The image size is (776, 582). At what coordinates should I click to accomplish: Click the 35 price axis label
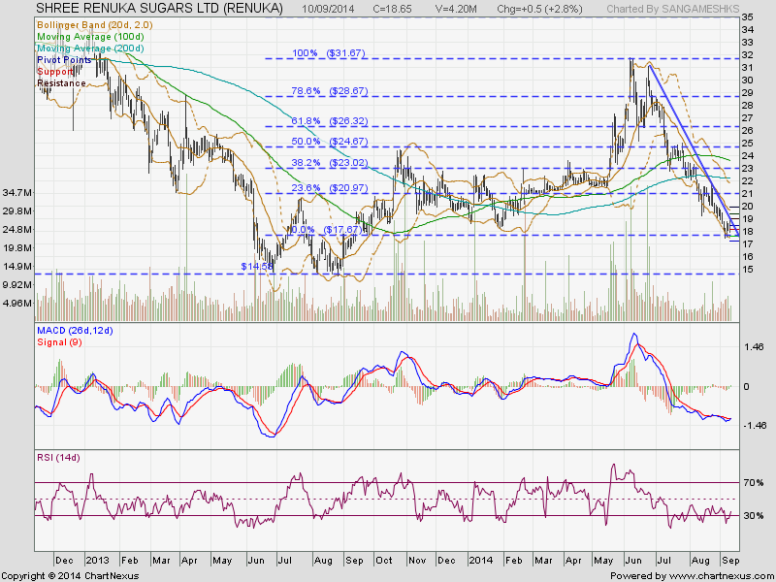tap(747, 17)
